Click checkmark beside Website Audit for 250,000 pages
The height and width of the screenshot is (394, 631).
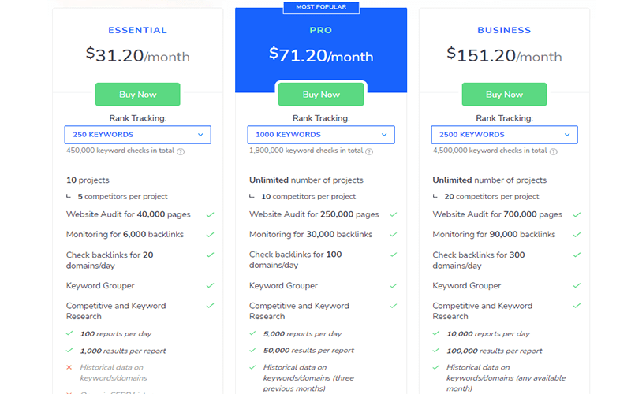[394, 214]
